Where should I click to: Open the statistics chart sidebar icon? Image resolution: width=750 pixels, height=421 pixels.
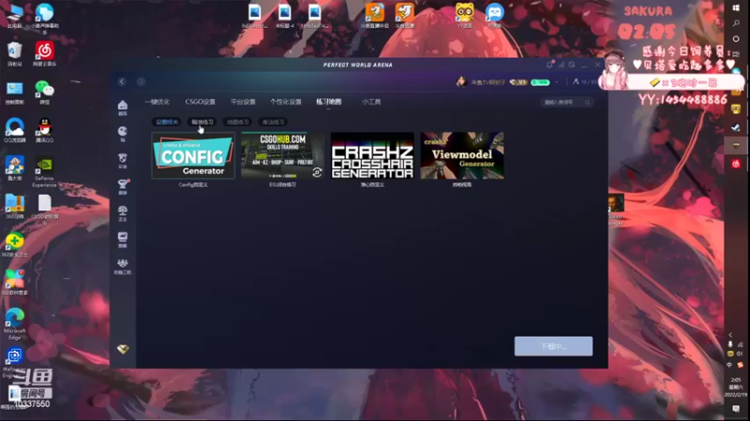click(123, 240)
